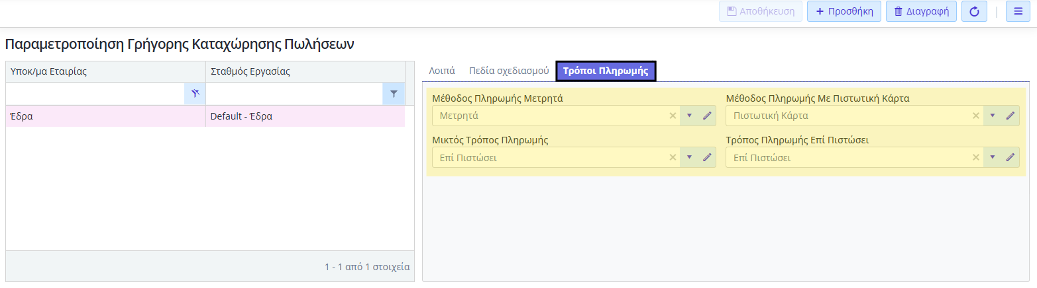
Task: Switch to the Λοιπά tab
Action: click(x=442, y=71)
